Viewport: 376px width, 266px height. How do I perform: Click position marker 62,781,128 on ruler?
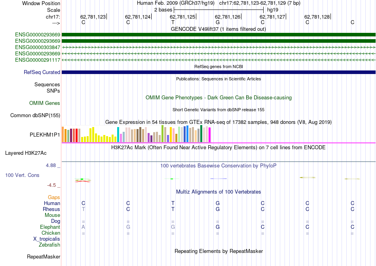[x=317, y=17]
